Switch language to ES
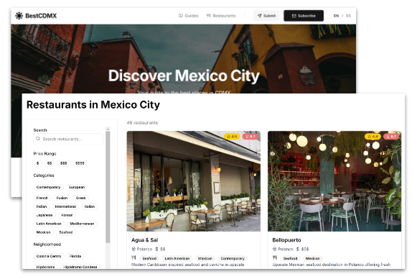This screenshot has height=279, width=412. pos(348,16)
